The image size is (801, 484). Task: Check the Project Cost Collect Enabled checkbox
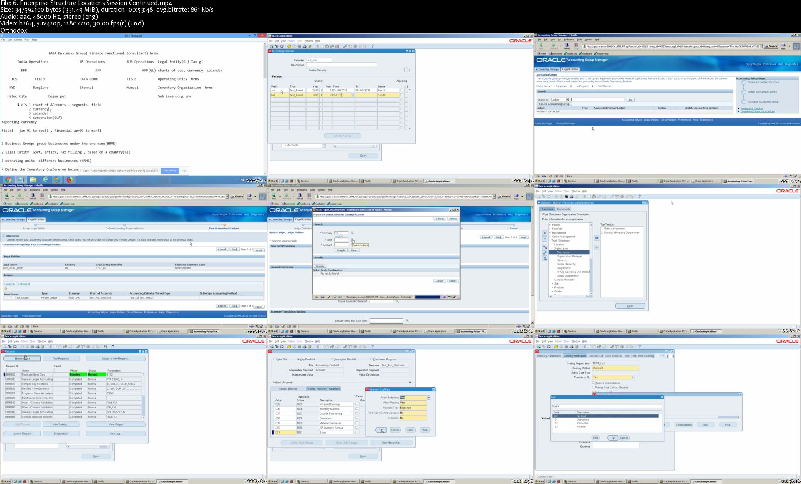593,388
